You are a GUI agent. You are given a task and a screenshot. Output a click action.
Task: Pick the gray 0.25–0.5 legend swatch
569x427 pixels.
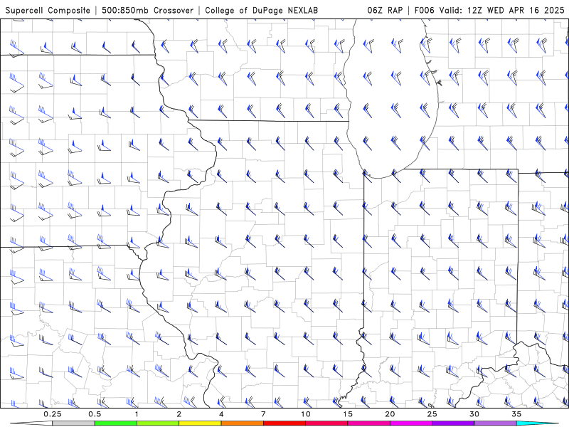(73, 423)
